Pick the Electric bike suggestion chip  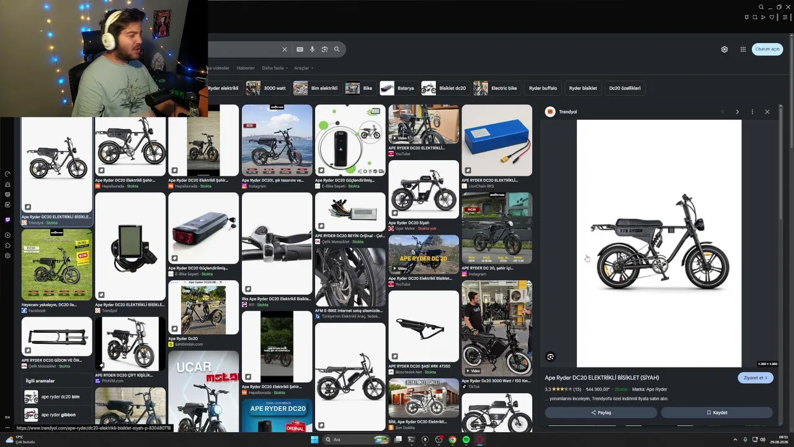(496, 88)
